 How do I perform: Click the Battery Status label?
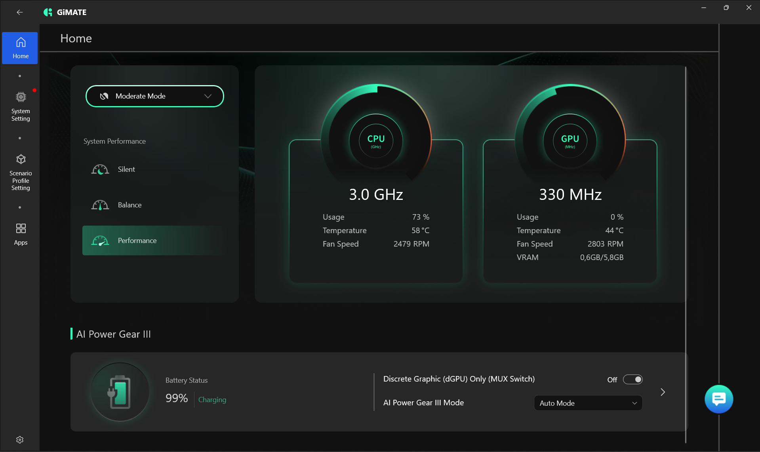coord(187,380)
